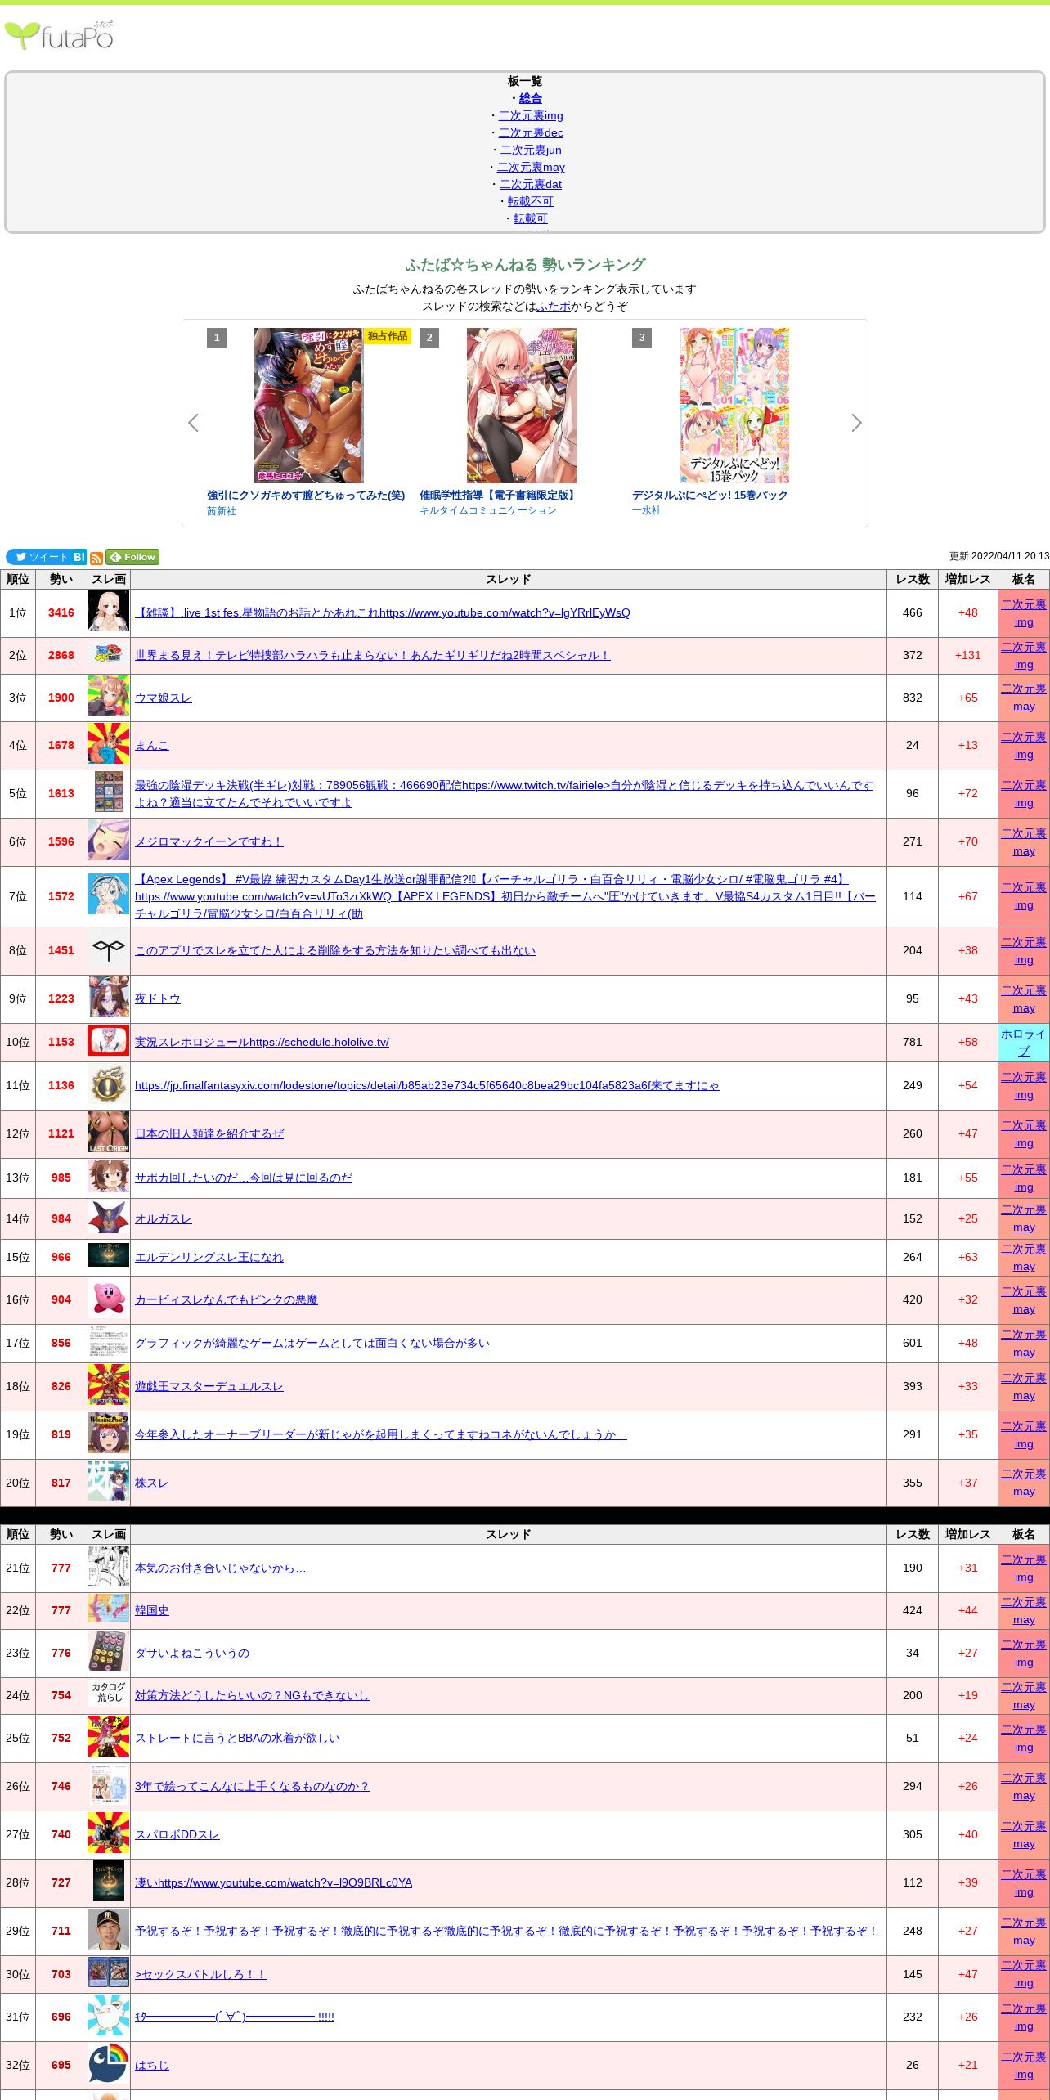Open the カービィスレなんでもピンクの悪魔 thread
The width and height of the screenshot is (1050, 2100).
pos(227,1299)
